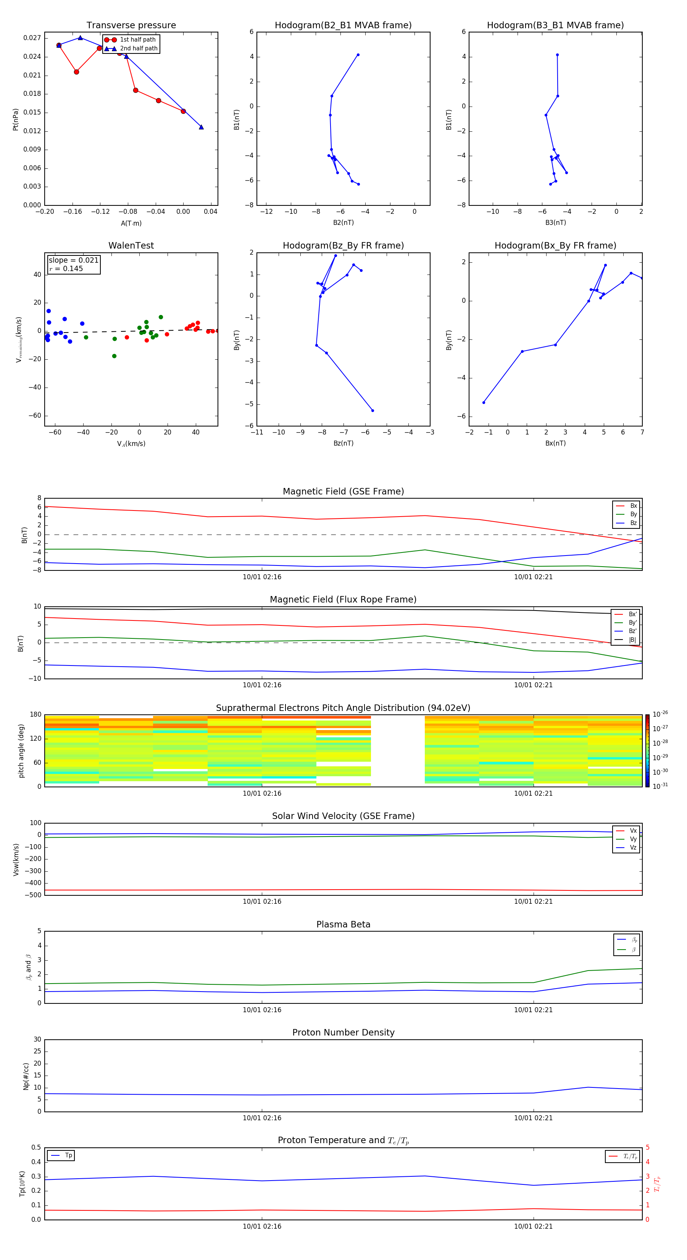The height and width of the screenshot is (1260, 687).
Task: Click the Te/Tp legend entry
Action: point(623,1157)
